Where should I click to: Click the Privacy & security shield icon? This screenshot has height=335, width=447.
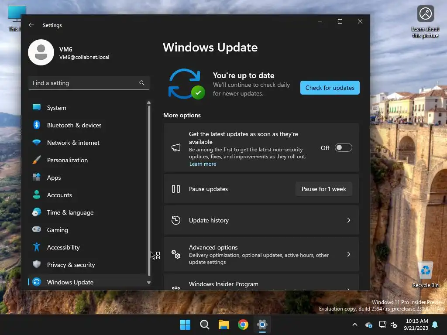pos(37,264)
